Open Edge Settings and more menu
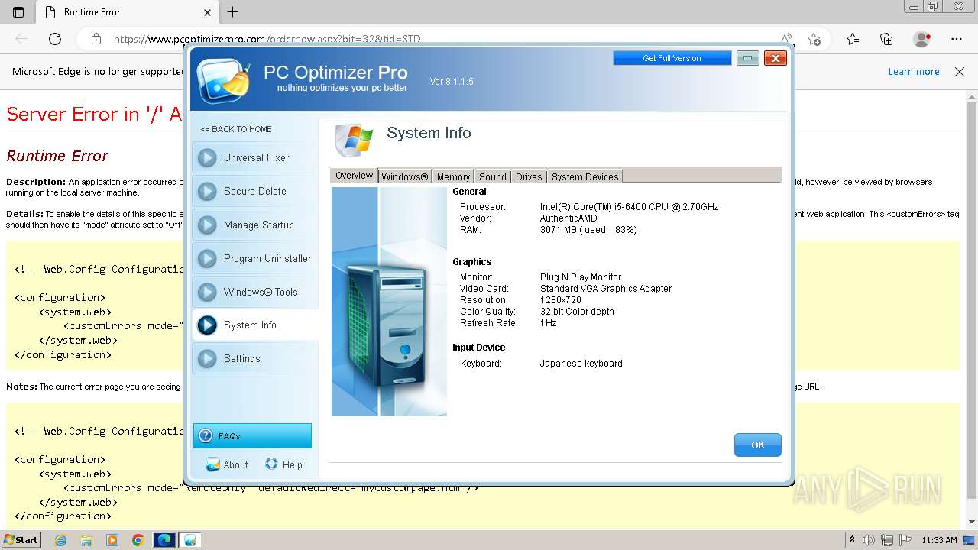Viewport: 978px width, 550px height. pos(957,39)
